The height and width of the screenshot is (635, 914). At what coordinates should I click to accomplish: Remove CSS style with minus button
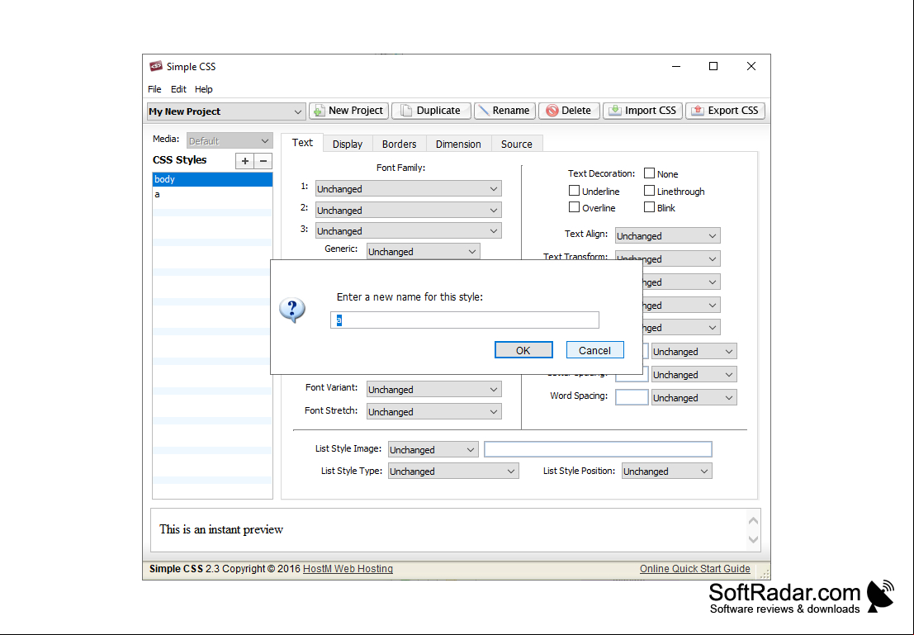coord(263,161)
